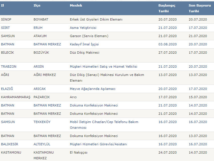Click the Düz Dikiş Makineci job
The width and height of the screenshot is (214, 161).
click(85, 53)
